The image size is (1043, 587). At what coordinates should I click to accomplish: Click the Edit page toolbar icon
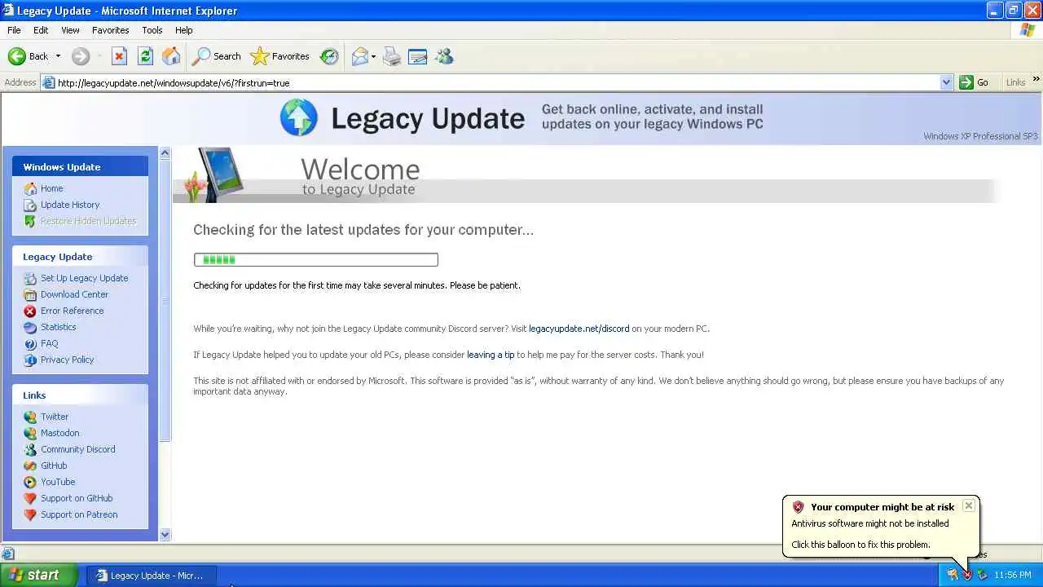click(418, 56)
